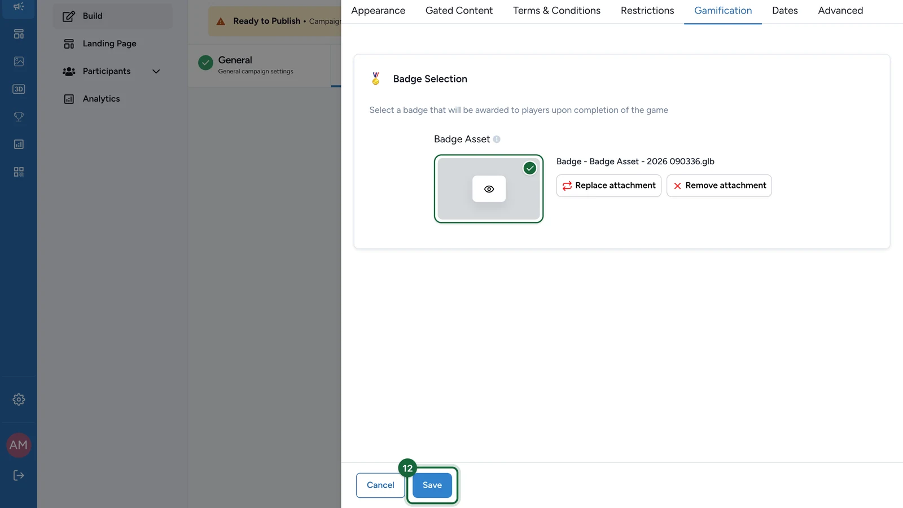
Task: Click the Analytics menu item label
Action: pos(102,99)
